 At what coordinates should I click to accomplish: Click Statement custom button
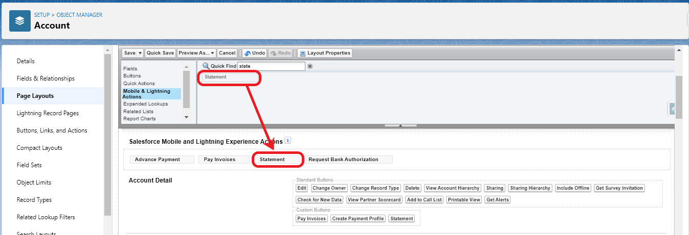click(402, 219)
